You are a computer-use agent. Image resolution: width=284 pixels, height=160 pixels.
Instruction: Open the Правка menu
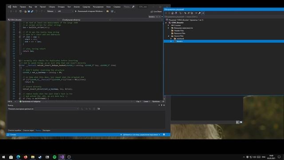click(x=23, y=7)
